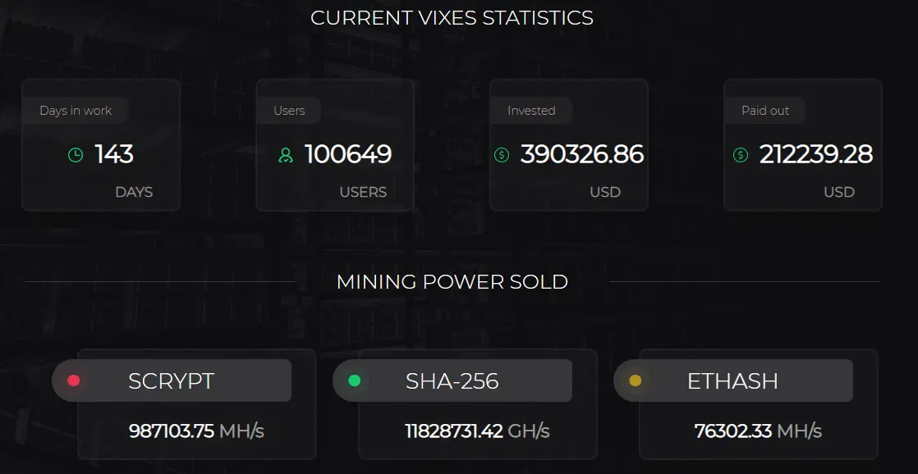Click the 100649 users count
Image resolution: width=918 pixels, height=474 pixels.
tap(348, 154)
